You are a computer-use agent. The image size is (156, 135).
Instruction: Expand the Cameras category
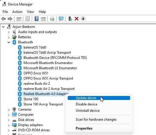point(9,110)
